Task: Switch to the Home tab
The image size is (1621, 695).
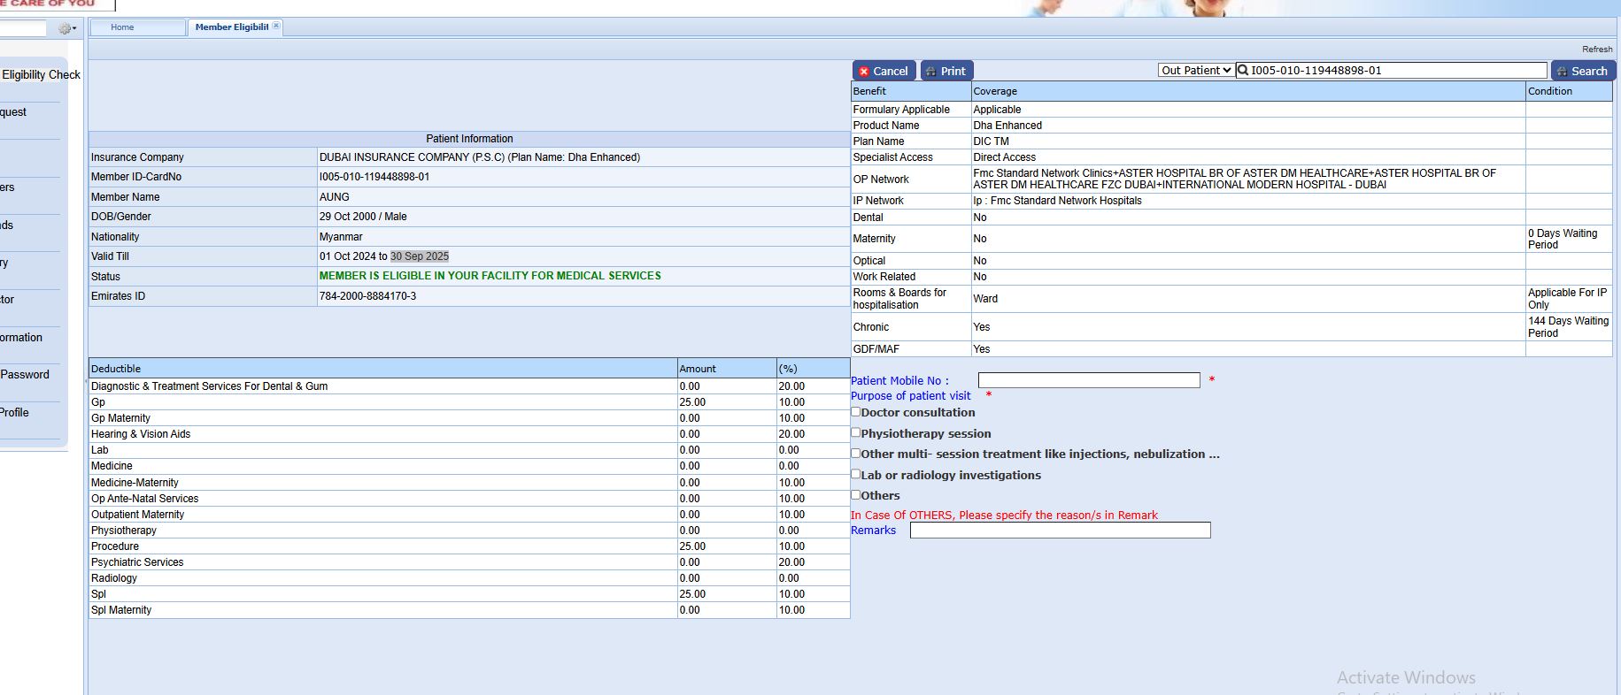Action: coord(123,27)
